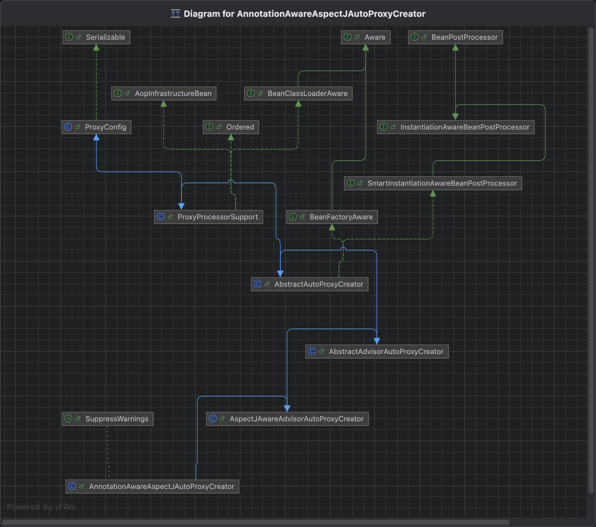
Task: Select the BeanClassLoaderAware interface node
Action: point(307,94)
